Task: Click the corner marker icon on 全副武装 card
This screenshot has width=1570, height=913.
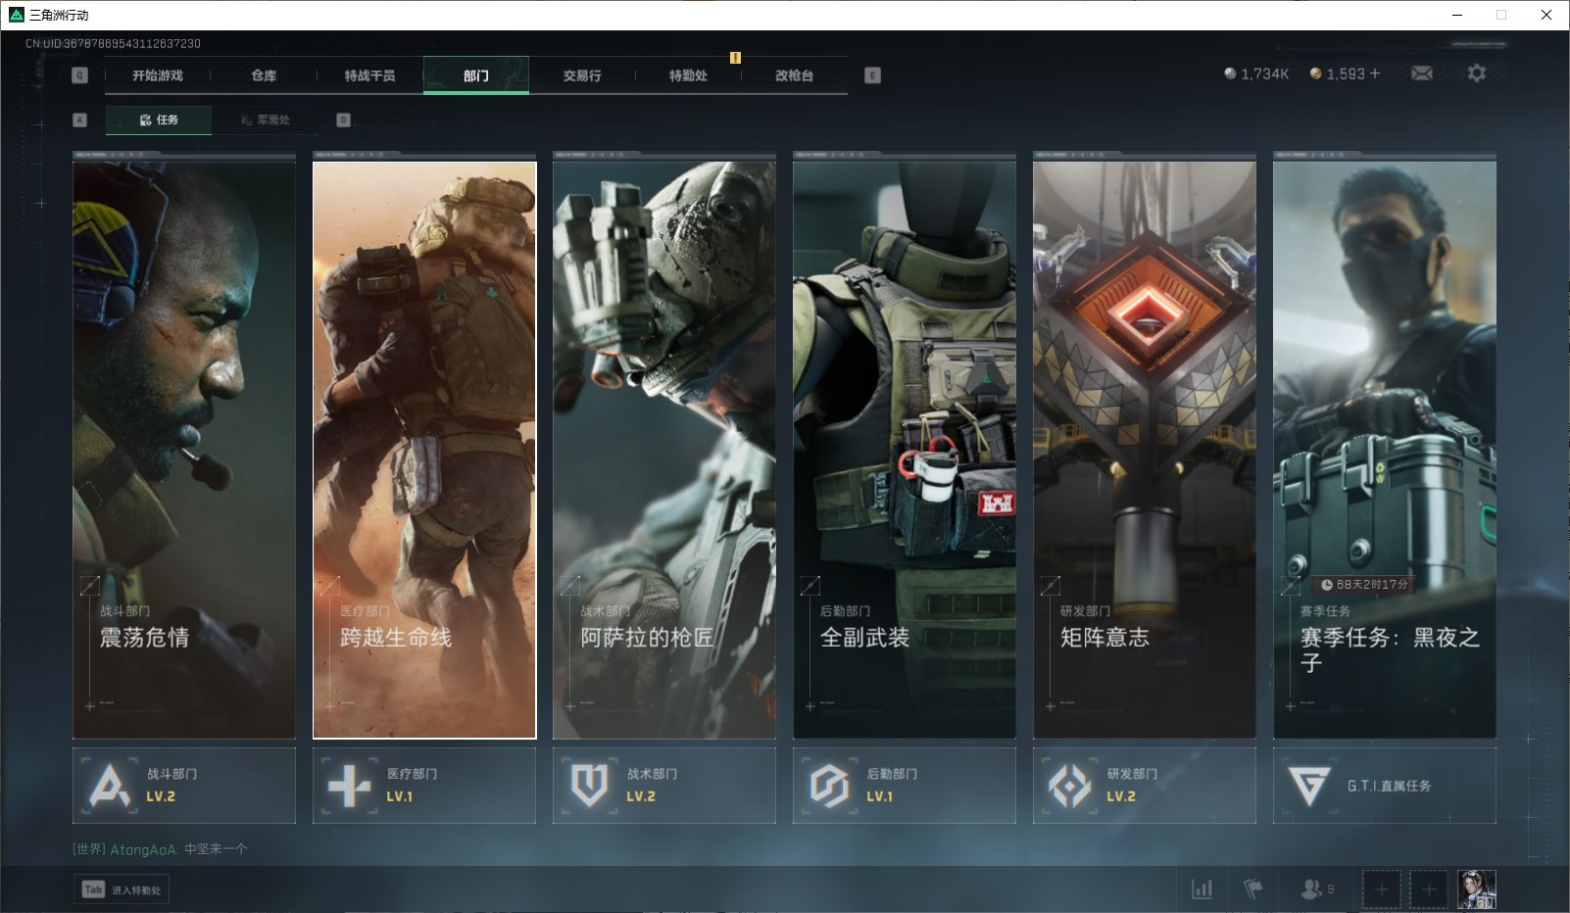Action: coord(810,586)
